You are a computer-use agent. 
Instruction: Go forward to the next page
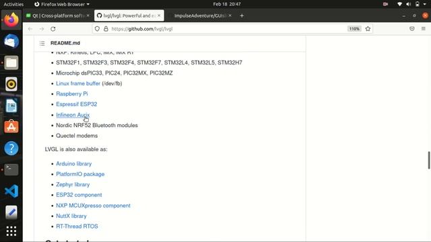click(42, 29)
